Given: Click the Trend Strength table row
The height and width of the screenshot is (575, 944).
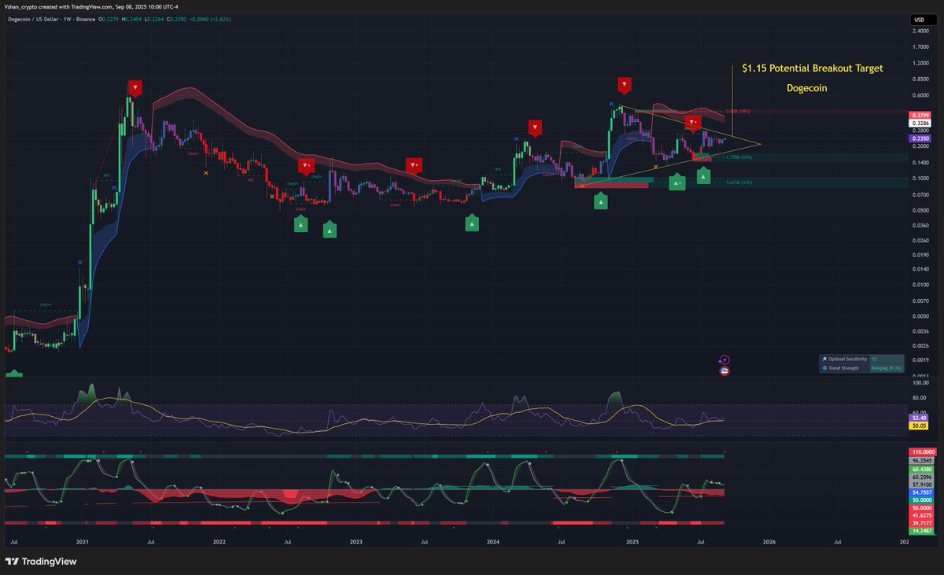Looking at the screenshot, I should point(861,367).
